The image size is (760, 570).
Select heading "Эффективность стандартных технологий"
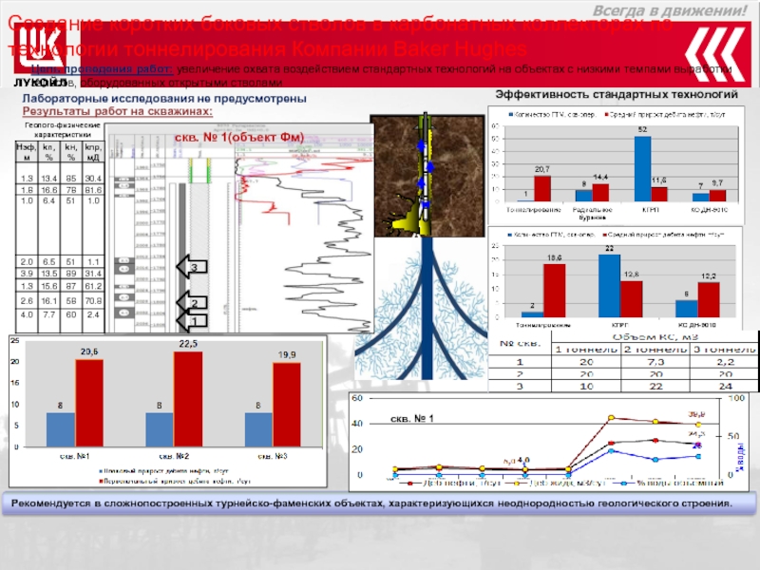[x=617, y=94]
